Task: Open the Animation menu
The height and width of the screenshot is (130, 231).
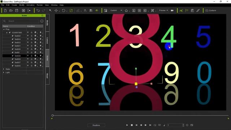Action: [30, 5]
